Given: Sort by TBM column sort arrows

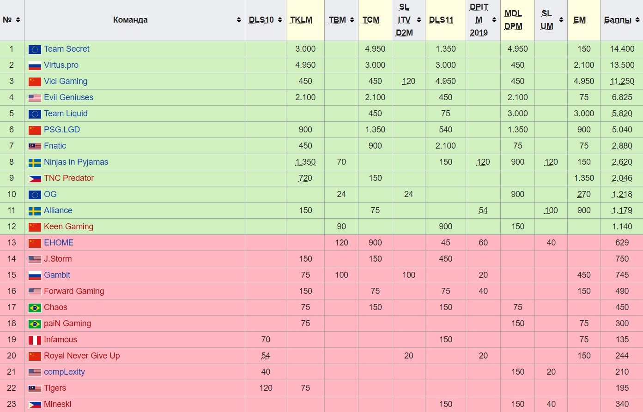Looking at the screenshot, I should click(x=352, y=20).
